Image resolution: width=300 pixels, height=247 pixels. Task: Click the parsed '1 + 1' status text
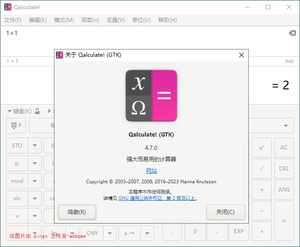pyautogui.click(x=12, y=61)
